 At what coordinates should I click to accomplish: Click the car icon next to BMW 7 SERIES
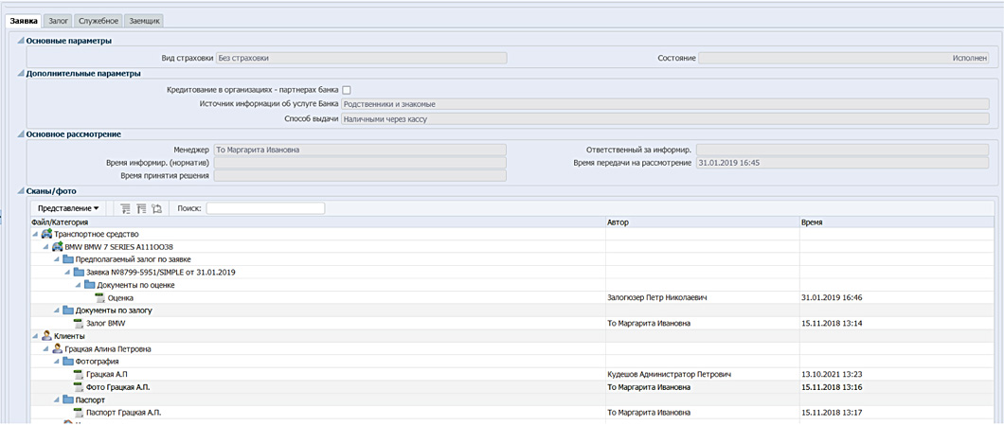pos(58,247)
